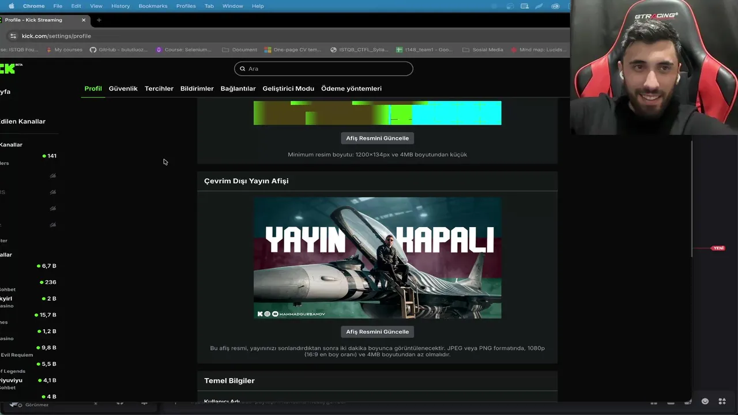Open the Course: Selenium bookmark
The height and width of the screenshot is (415, 738).
tap(184, 50)
